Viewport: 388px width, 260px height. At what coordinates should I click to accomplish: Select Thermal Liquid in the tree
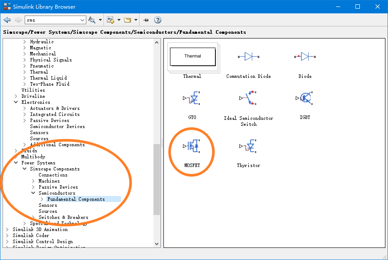click(48, 78)
